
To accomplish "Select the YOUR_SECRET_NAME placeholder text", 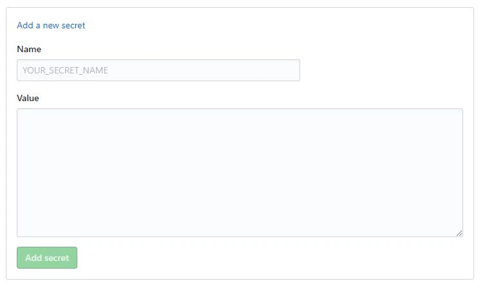I will coord(65,70).
